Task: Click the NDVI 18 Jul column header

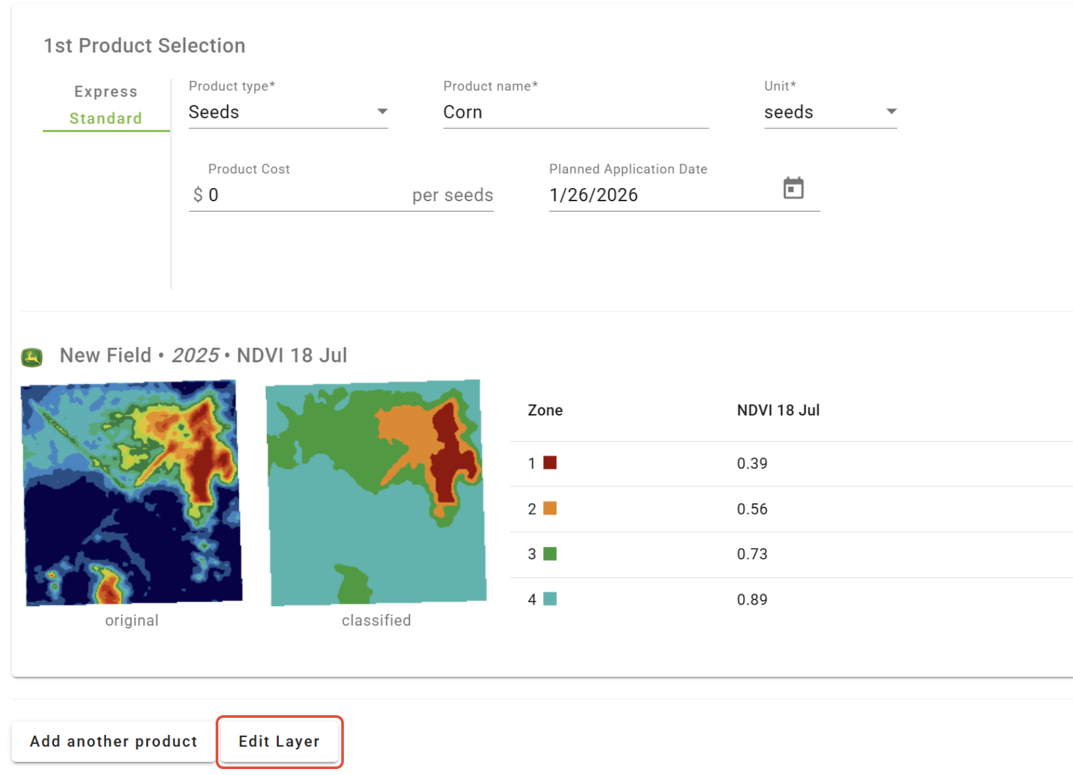Action: [778, 410]
